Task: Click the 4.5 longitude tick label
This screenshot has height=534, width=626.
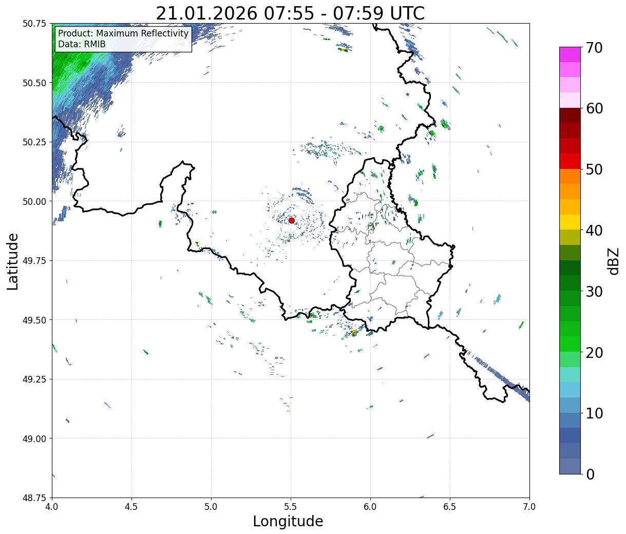Action: pyautogui.click(x=131, y=506)
